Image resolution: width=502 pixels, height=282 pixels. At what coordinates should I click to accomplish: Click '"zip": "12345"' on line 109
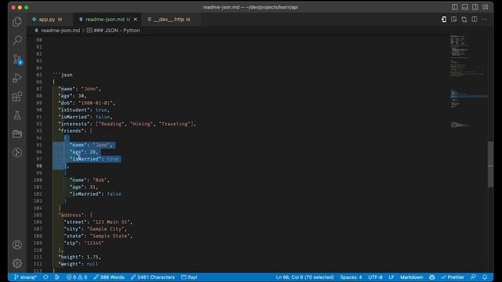coord(84,243)
